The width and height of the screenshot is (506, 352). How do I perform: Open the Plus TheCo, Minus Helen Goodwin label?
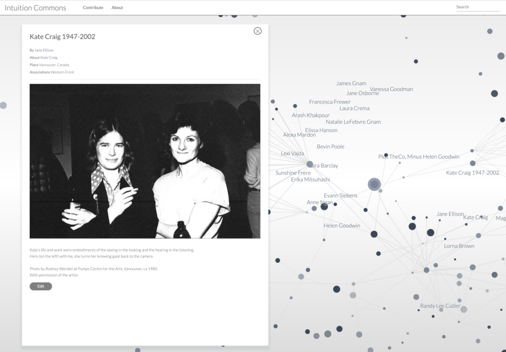pos(419,157)
